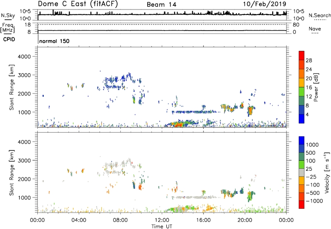This screenshot has height=229, width=331.
Task: Click the "Velocity [m s-1]" color bar title
Action: pos(327,172)
